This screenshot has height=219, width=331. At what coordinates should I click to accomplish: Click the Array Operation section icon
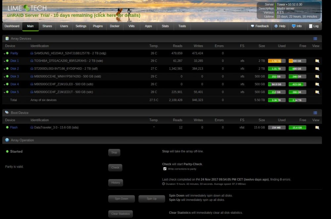[x=7, y=140]
